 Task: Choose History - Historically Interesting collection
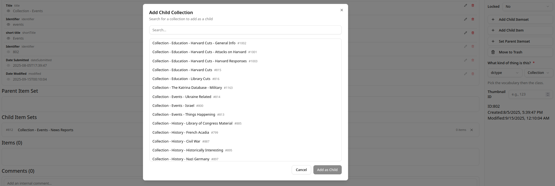tap(245, 150)
